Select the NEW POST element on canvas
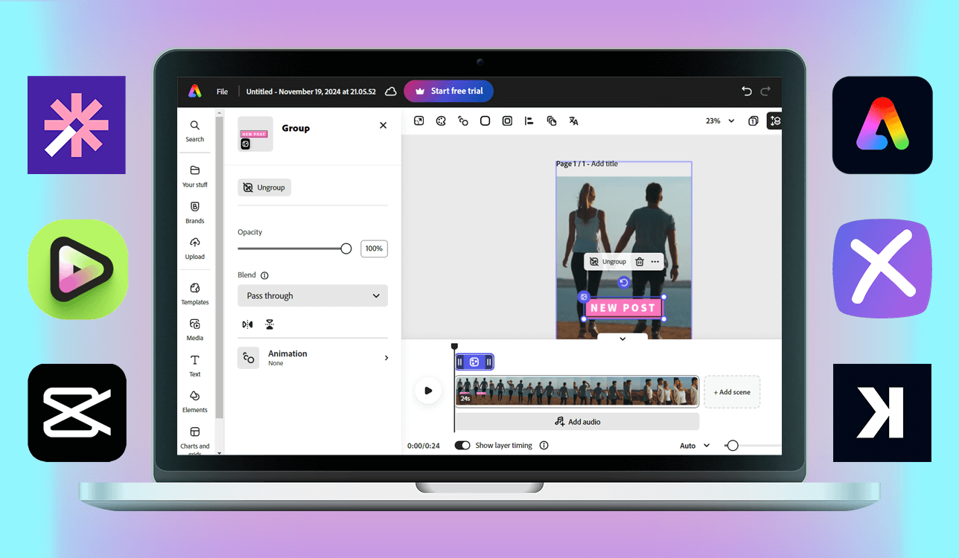 [x=623, y=307]
